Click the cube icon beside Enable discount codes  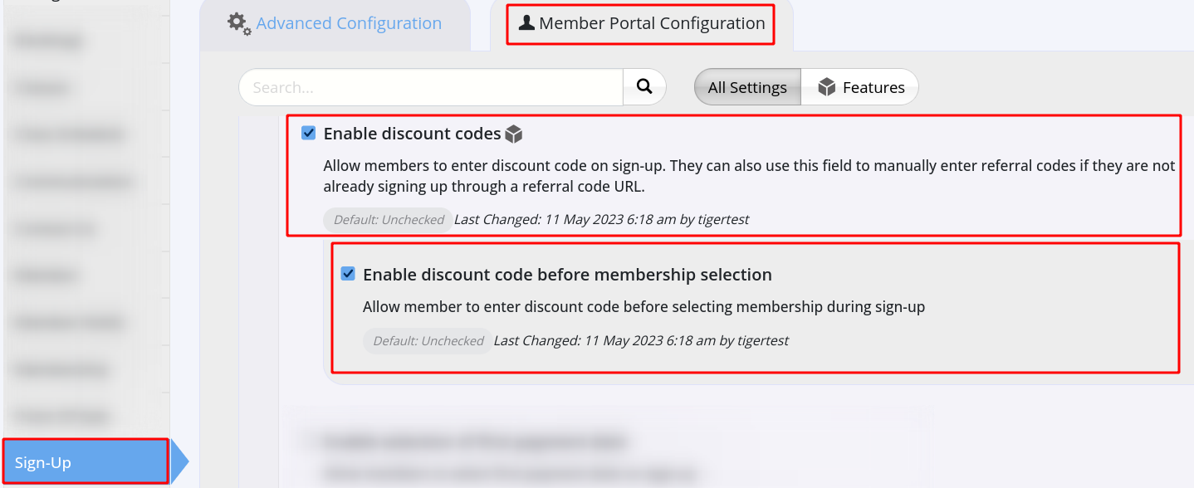point(514,134)
